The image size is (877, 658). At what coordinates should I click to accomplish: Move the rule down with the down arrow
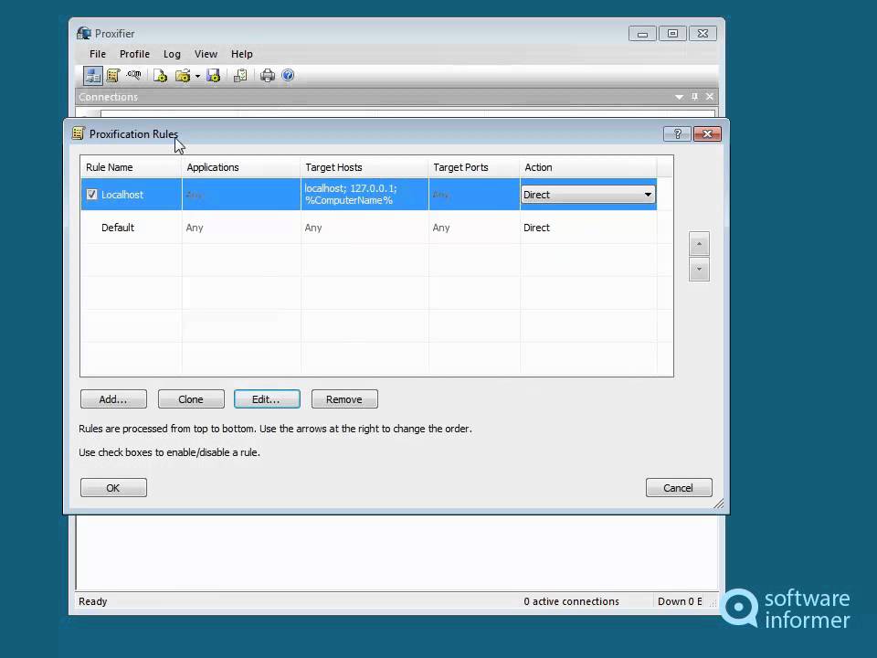coord(699,269)
